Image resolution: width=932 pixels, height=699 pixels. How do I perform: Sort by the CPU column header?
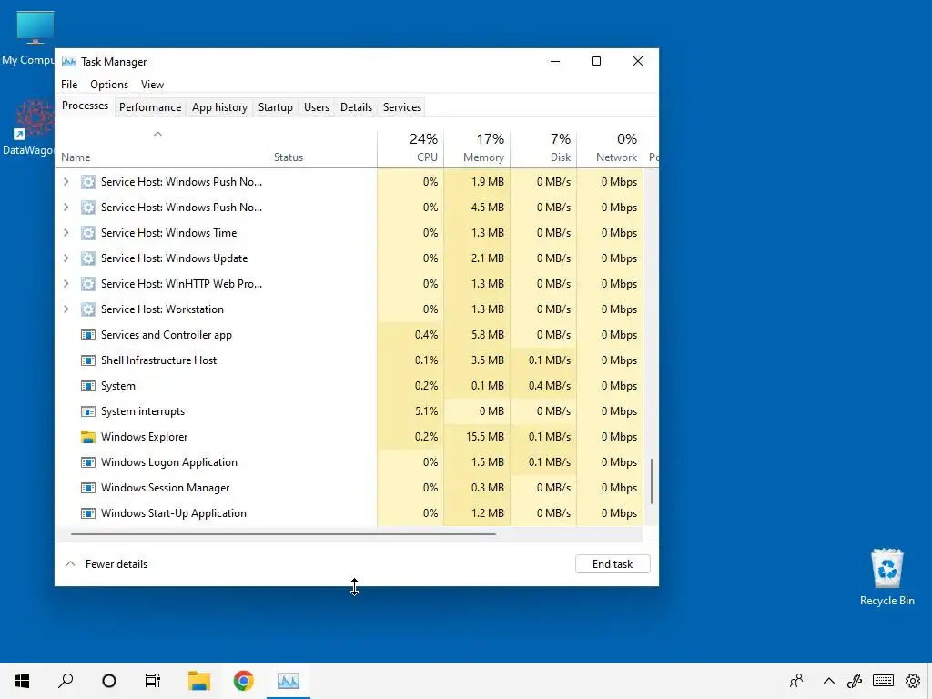point(410,148)
